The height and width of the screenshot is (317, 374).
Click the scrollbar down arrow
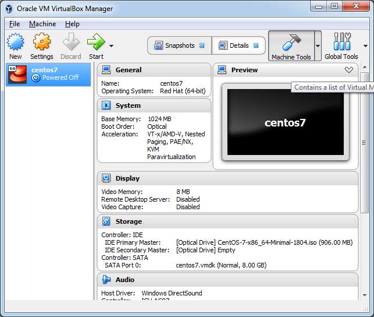(x=365, y=295)
